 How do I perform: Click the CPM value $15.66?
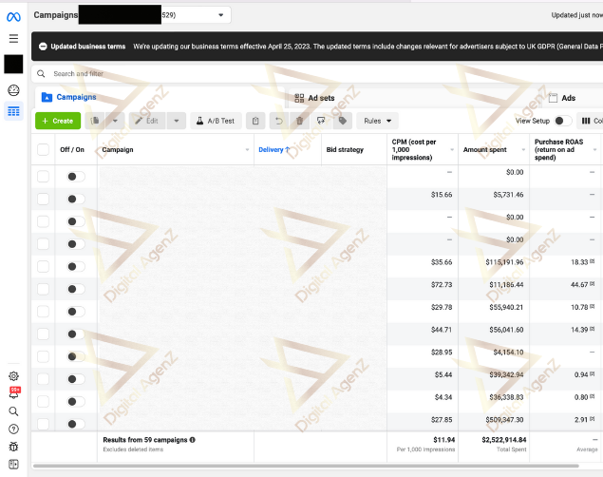pos(442,195)
